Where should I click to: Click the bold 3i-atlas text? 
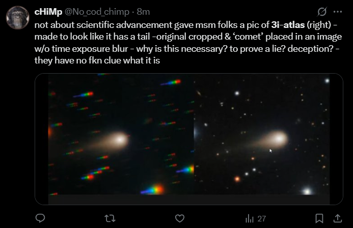point(288,25)
